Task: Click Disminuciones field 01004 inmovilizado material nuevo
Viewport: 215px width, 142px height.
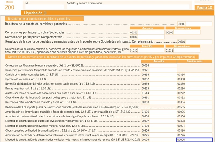Action: click(199, 126)
